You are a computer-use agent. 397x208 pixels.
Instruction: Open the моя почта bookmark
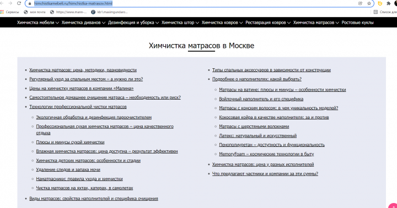click(x=35, y=12)
